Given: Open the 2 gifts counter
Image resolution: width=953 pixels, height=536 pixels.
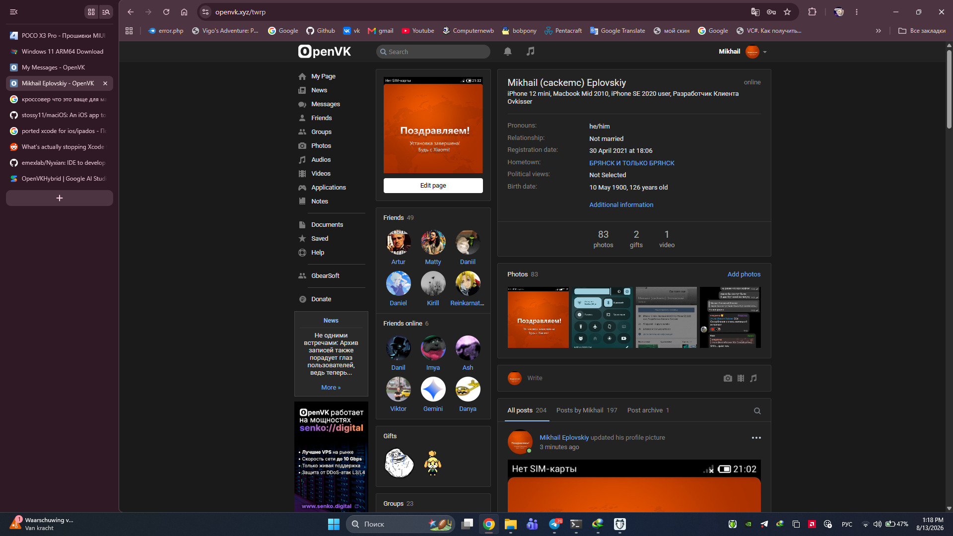Looking at the screenshot, I should click(x=636, y=239).
